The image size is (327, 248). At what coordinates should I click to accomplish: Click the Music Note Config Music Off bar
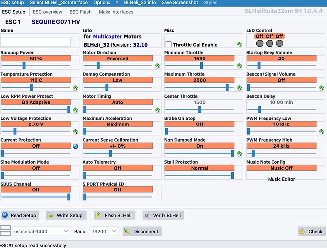[281, 168]
